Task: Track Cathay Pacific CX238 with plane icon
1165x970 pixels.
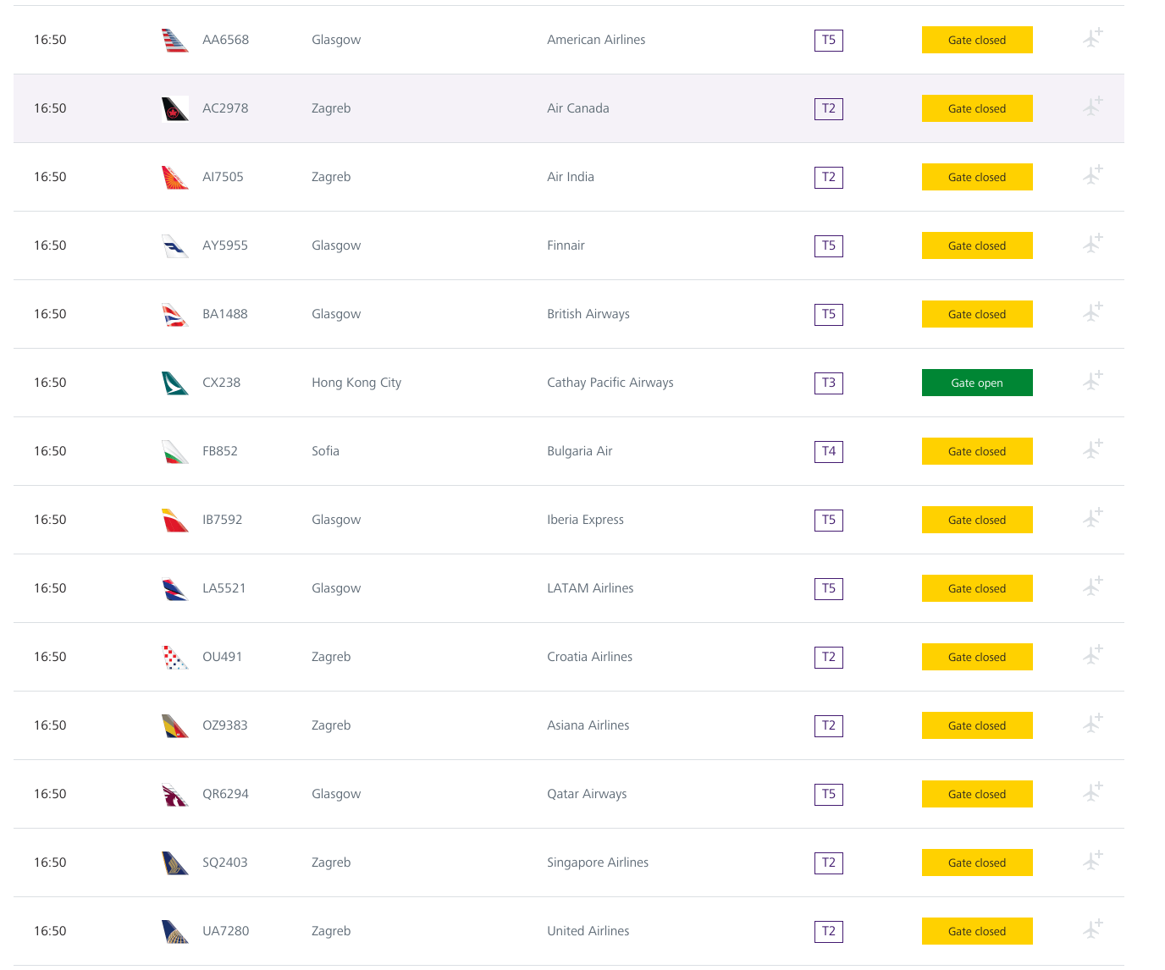Action: coord(1093,382)
